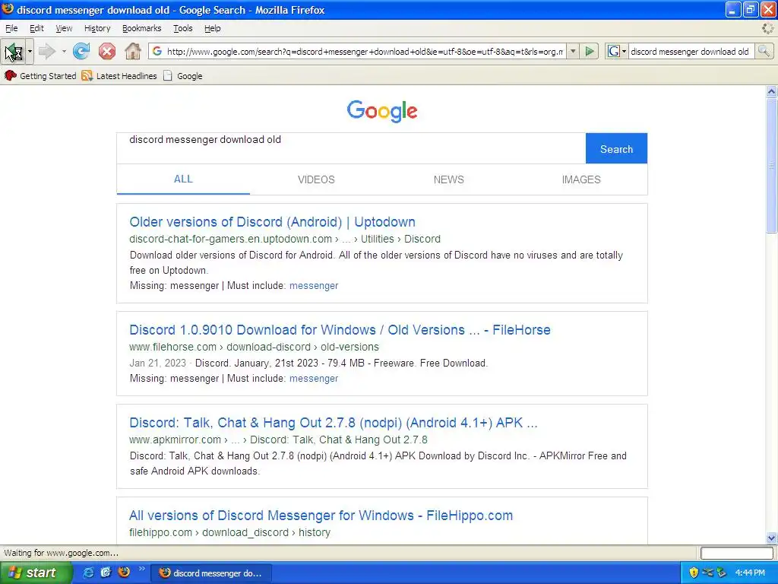778x584 pixels.
Task: Open the History menu
Action: 97,28
